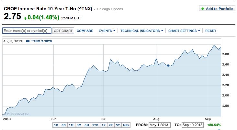237x130 pixels.
Task: Click the GET CHART button
Action: pos(63,31)
